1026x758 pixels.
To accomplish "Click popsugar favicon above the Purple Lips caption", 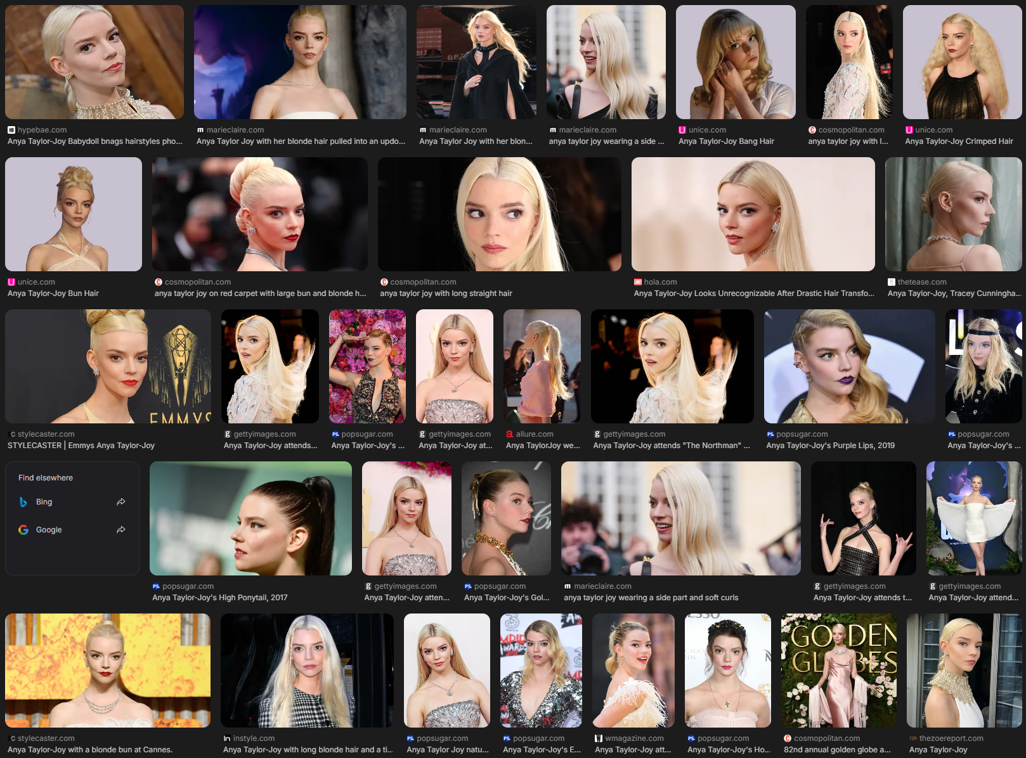I will click(x=770, y=434).
